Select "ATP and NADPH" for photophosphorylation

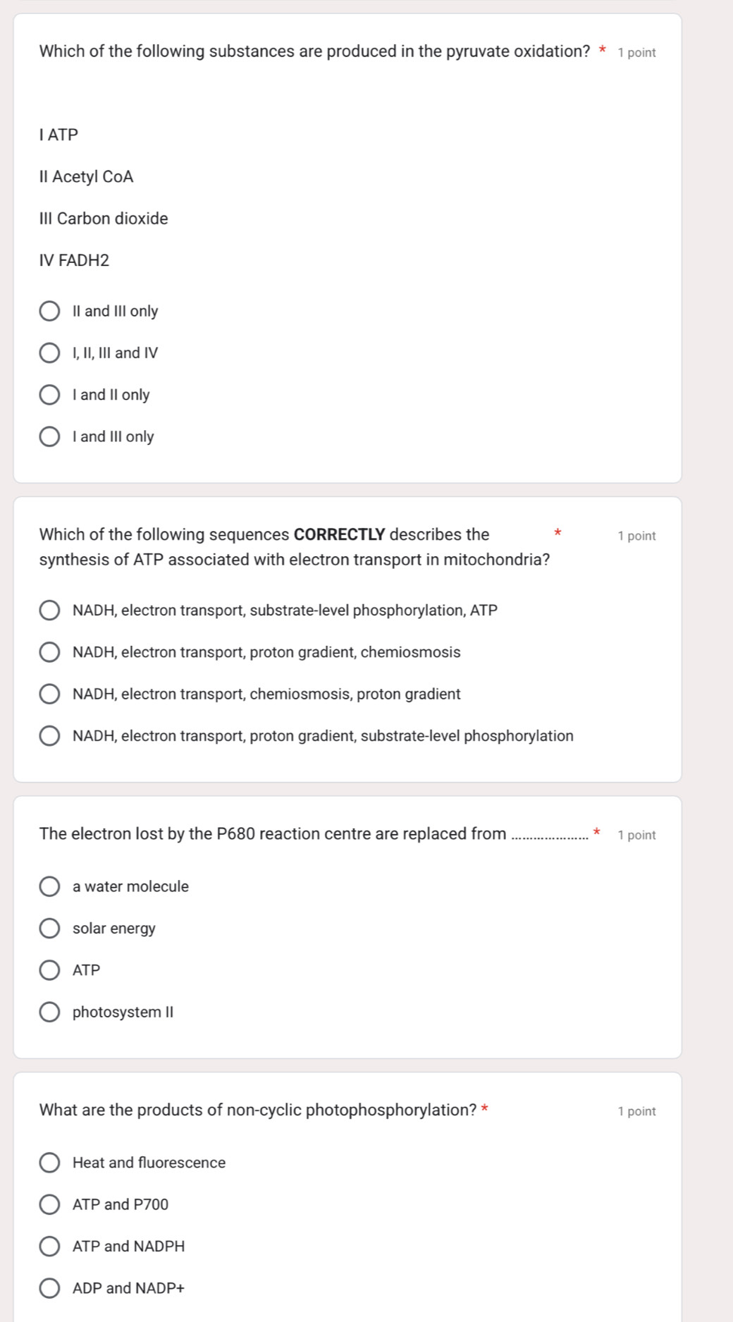pyautogui.click(x=50, y=1246)
